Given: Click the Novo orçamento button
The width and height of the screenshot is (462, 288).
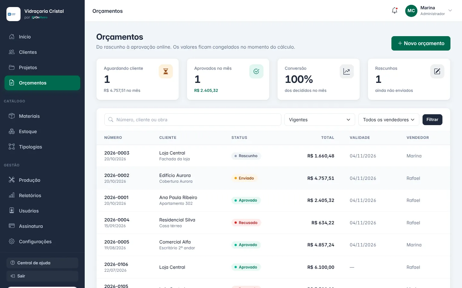Looking at the screenshot, I should tap(421, 43).
